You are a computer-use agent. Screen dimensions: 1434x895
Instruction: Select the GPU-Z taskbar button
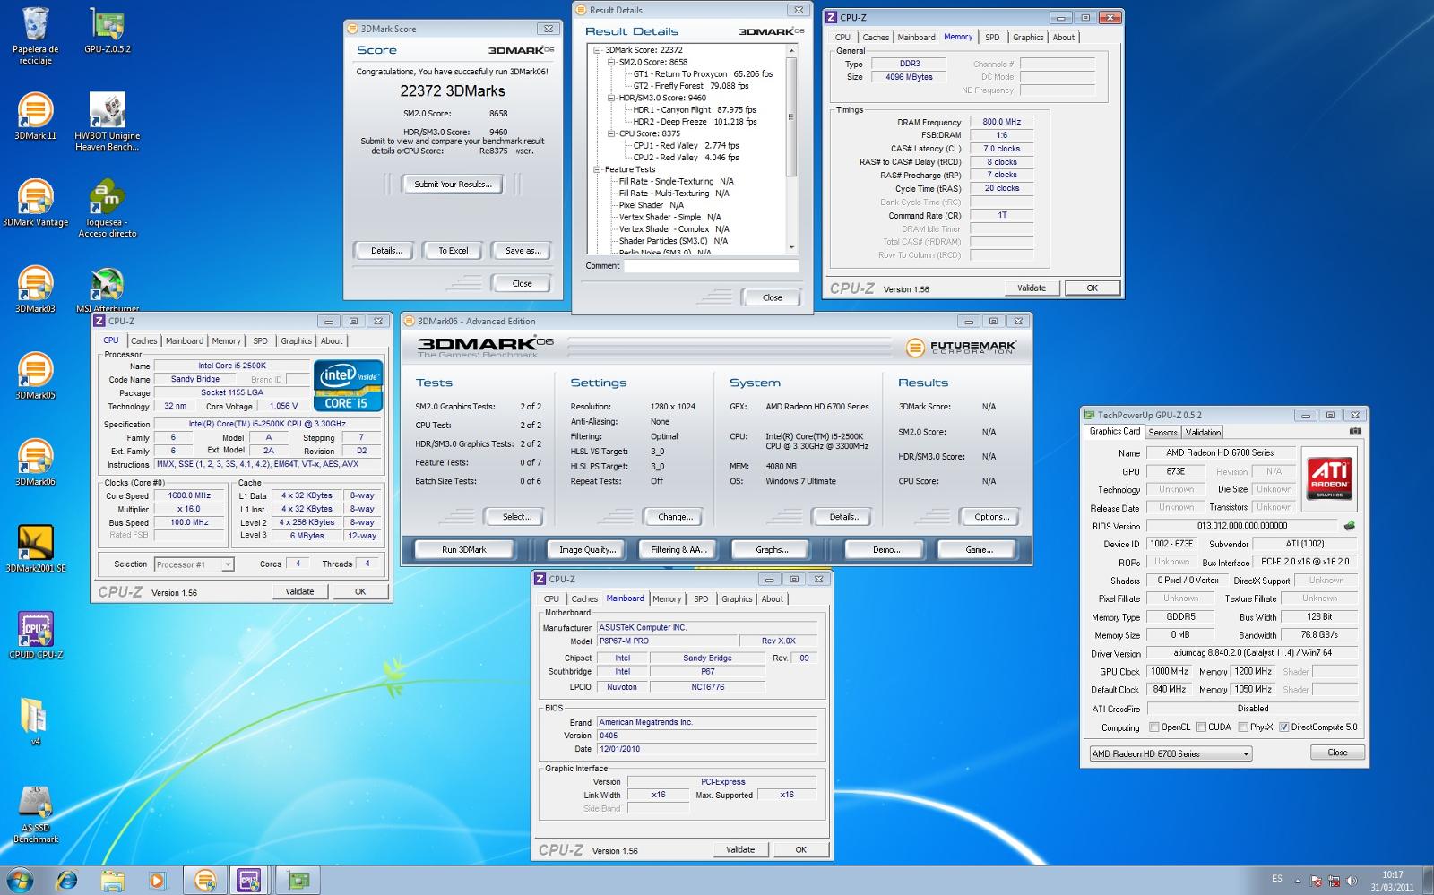[x=297, y=881]
